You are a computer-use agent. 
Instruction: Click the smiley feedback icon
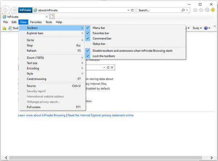point(213,10)
